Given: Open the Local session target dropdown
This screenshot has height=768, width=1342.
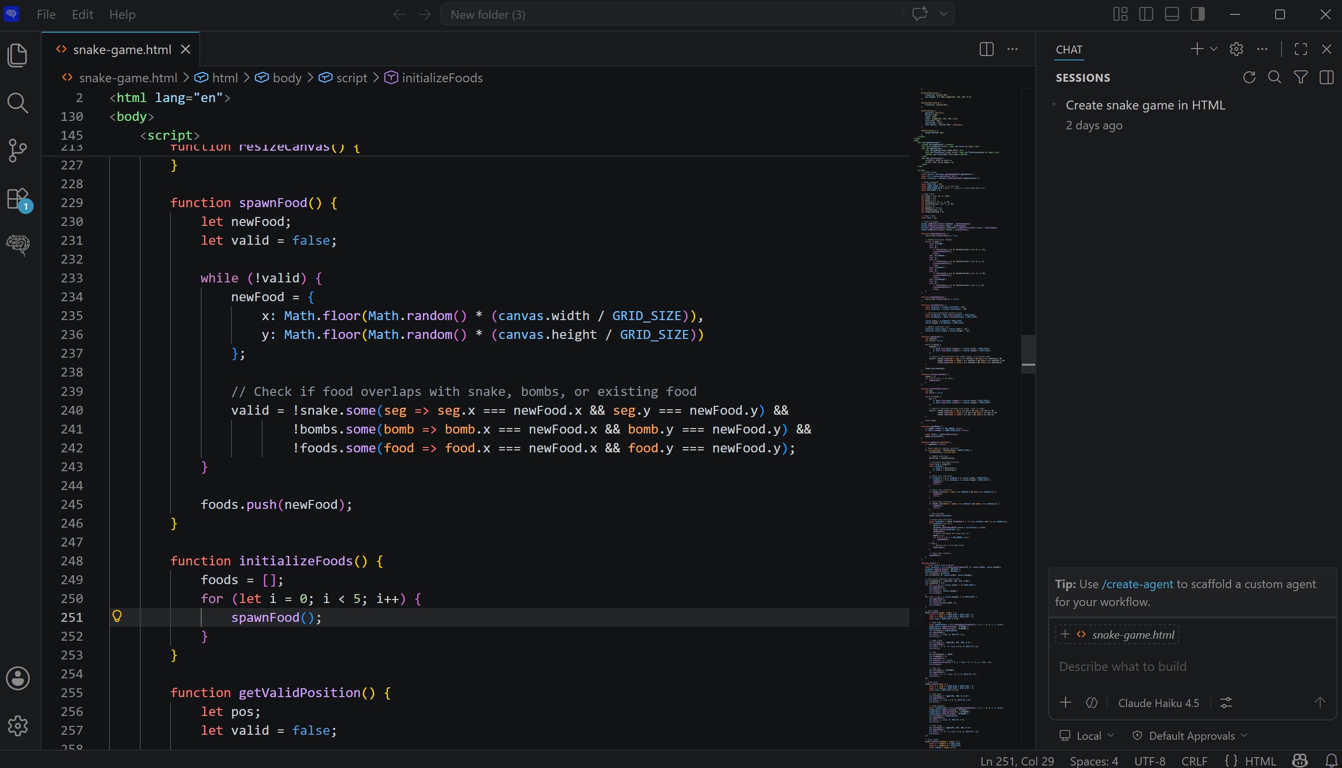Looking at the screenshot, I should pos(1087,735).
